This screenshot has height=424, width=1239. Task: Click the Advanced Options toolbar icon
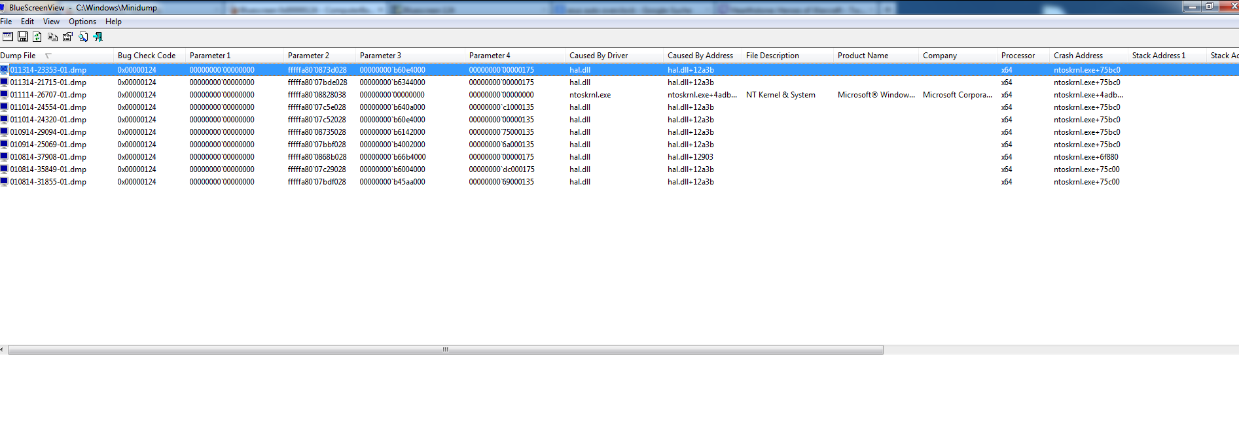click(x=8, y=37)
